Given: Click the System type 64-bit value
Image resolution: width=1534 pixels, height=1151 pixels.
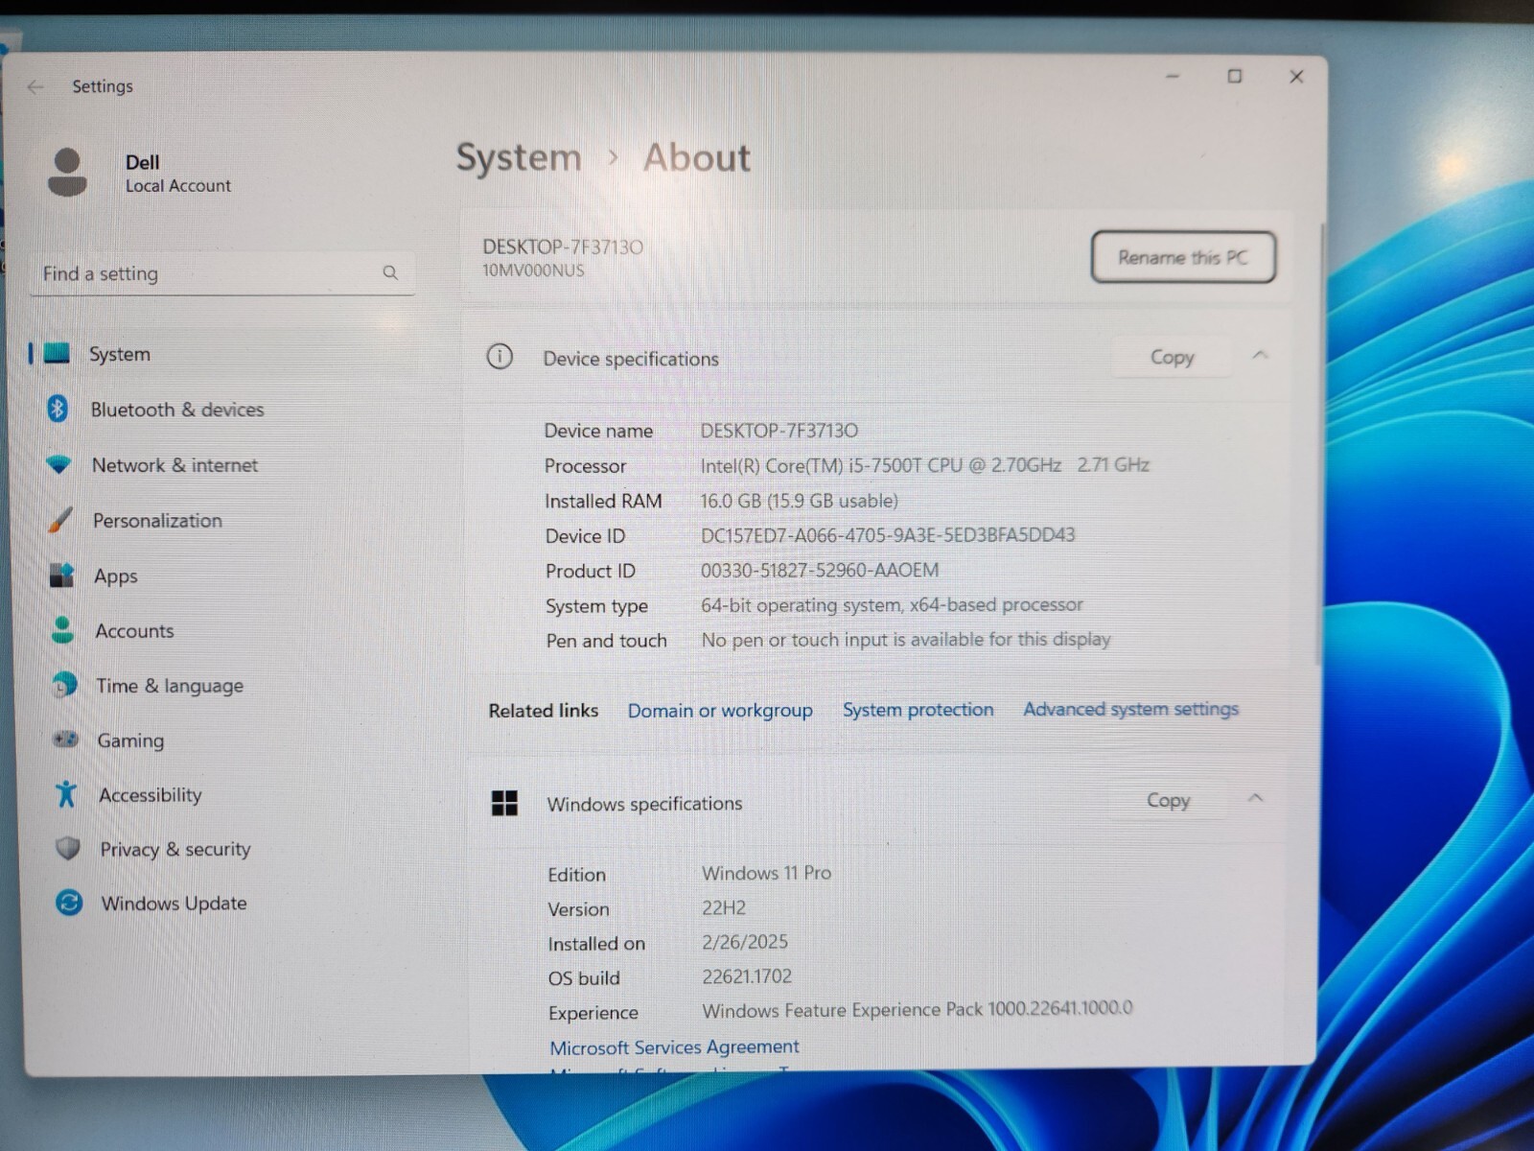Looking at the screenshot, I should click(x=892, y=605).
